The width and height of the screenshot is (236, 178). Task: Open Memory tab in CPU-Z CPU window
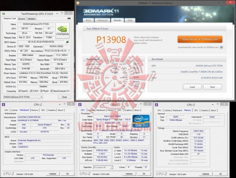coord(111,110)
